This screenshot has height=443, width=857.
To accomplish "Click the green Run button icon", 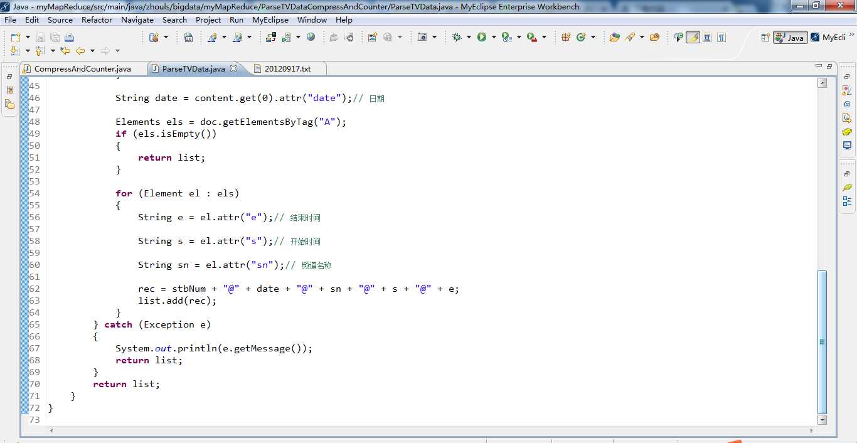I will coord(482,37).
